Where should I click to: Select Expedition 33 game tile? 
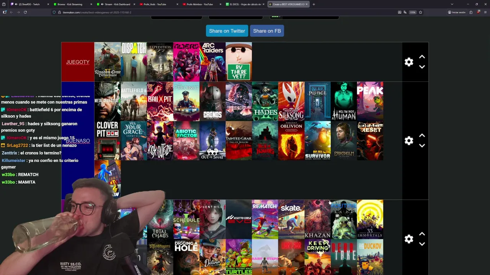160,61
